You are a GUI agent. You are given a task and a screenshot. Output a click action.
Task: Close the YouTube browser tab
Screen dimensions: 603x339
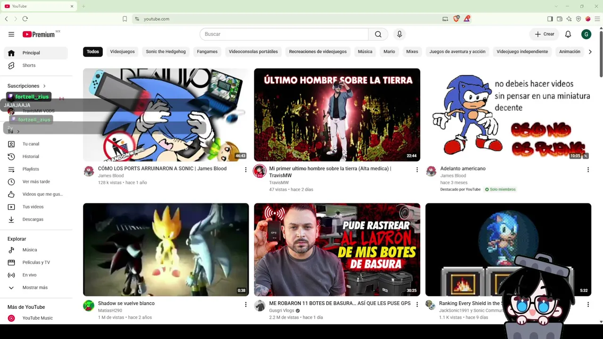(x=72, y=6)
